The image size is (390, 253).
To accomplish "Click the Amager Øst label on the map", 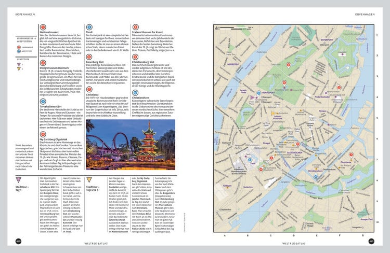I will point(367,219).
